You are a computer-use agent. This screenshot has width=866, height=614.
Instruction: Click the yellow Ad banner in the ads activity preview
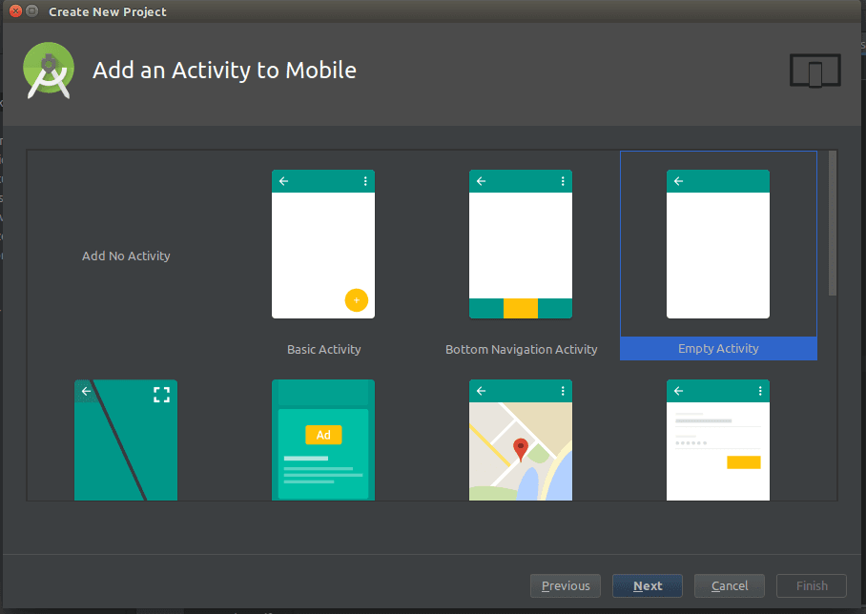pos(323,434)
